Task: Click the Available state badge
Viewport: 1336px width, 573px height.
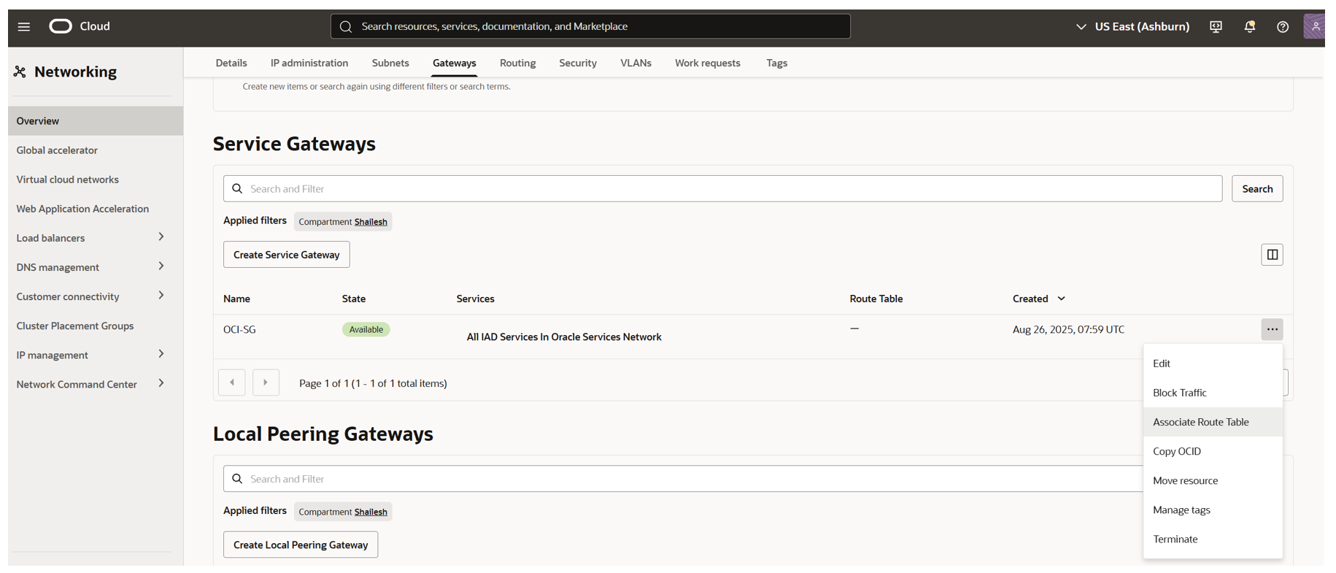Action: point(366,330)
